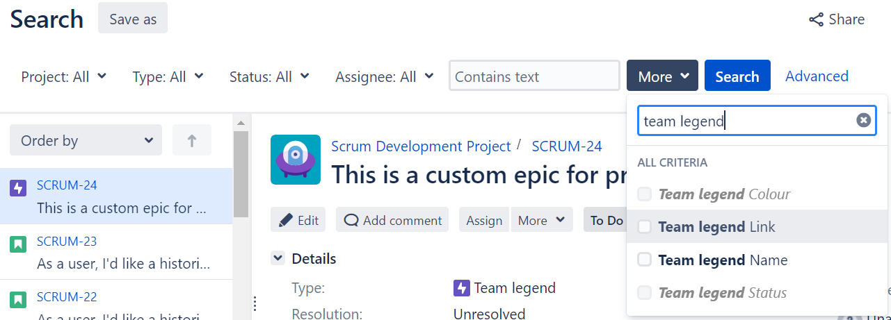Viewport: 891px width, 320px height.
Task: Click the scrollbar up arrow of issue list
Action: pyautogui.click(x=241, y=122)
